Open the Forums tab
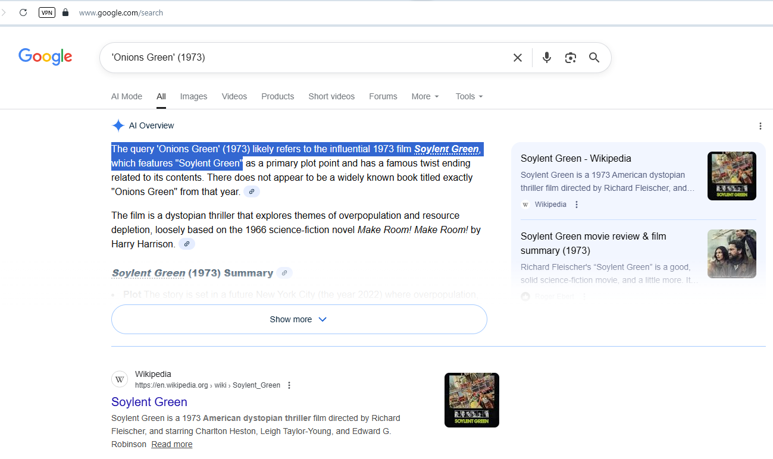 (x=383, y=96)
